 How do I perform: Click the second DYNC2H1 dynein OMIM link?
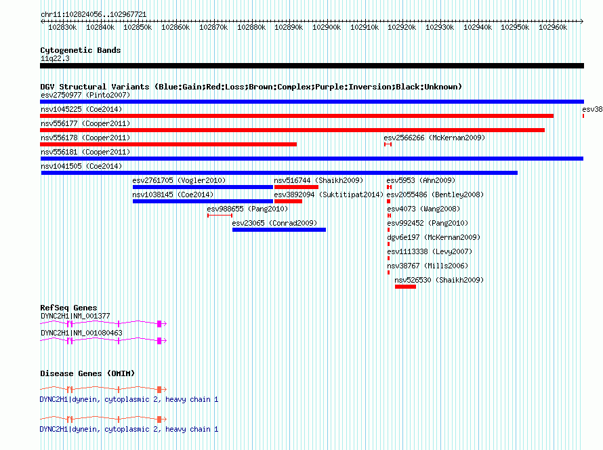coord(129,429)
